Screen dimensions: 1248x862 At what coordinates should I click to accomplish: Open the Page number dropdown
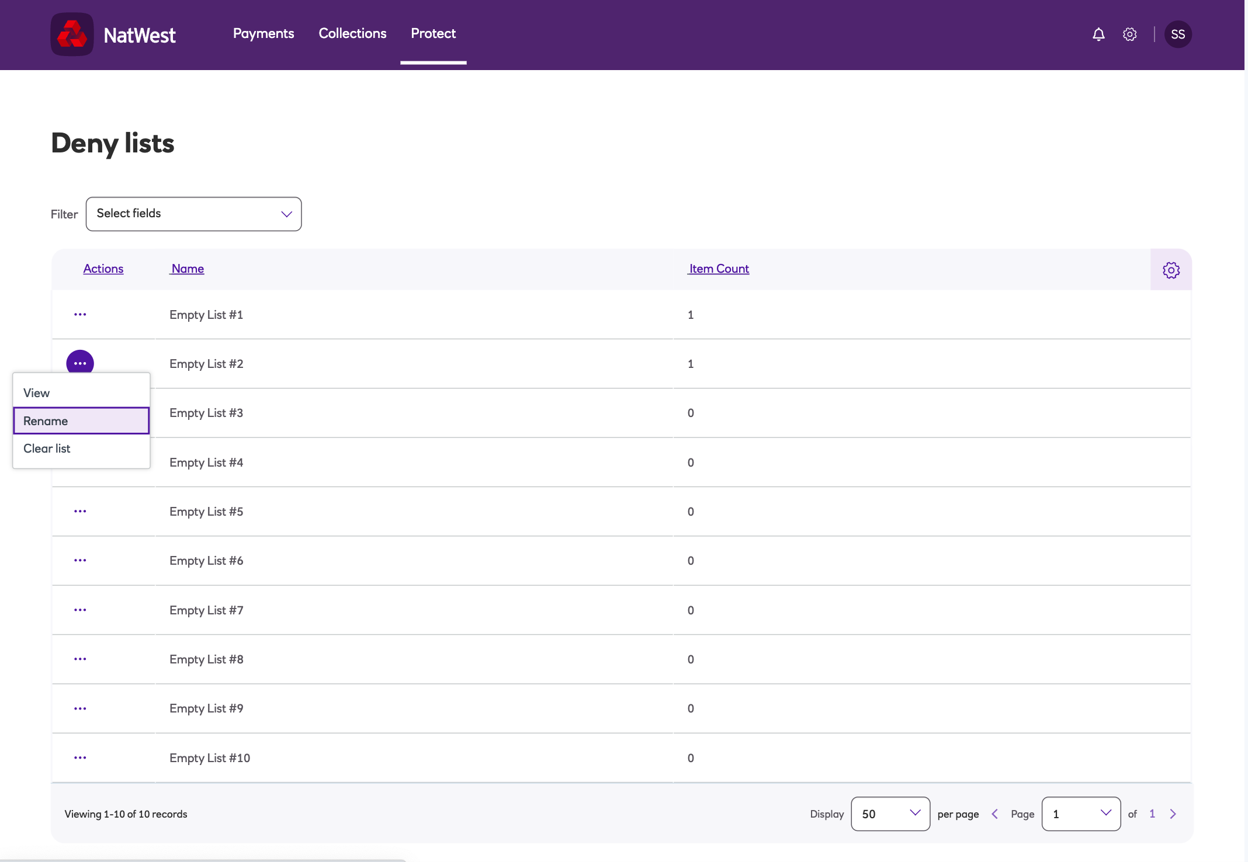tap(1081, 814)
